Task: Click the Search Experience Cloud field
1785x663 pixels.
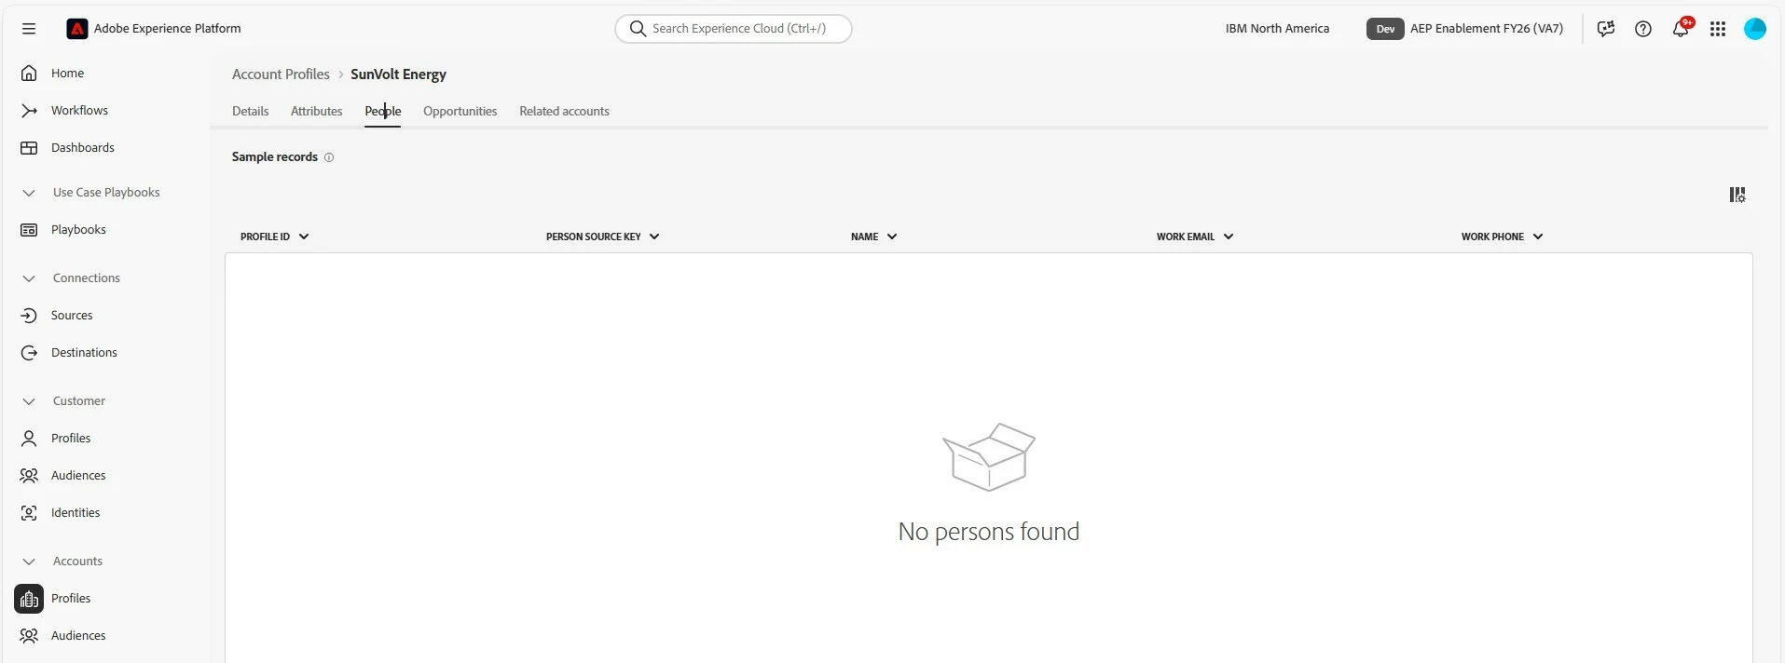Action: [x=734, y=29]
